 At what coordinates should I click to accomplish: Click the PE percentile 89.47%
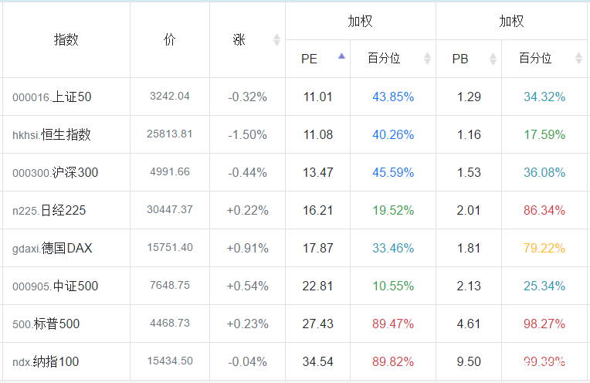(393, 324)
